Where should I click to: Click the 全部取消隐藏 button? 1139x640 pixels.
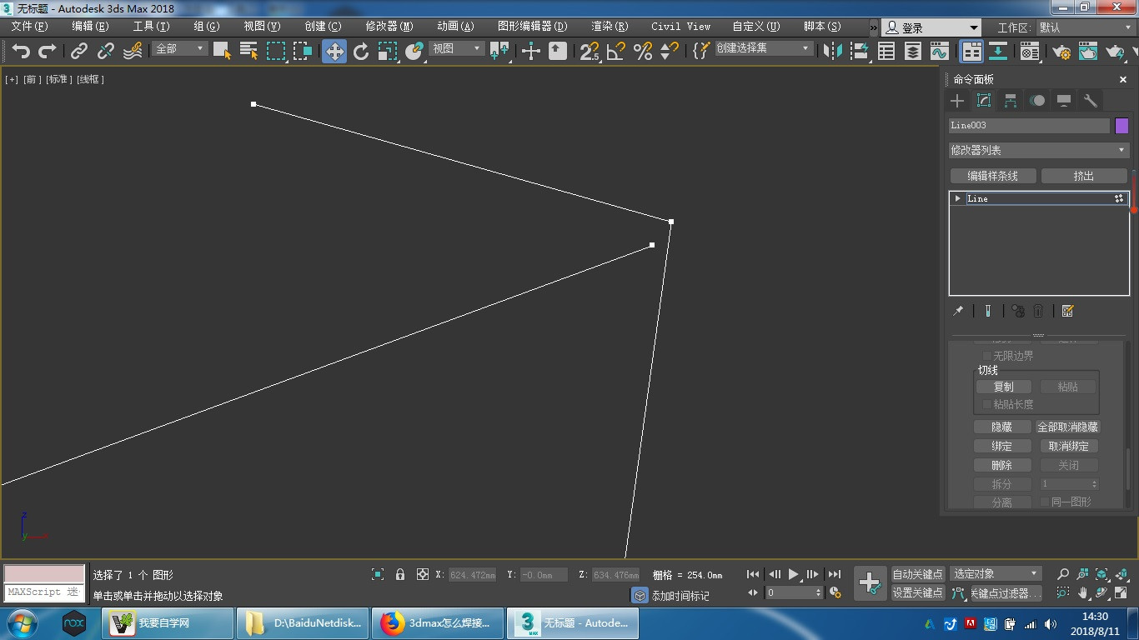click(1068, 427)
